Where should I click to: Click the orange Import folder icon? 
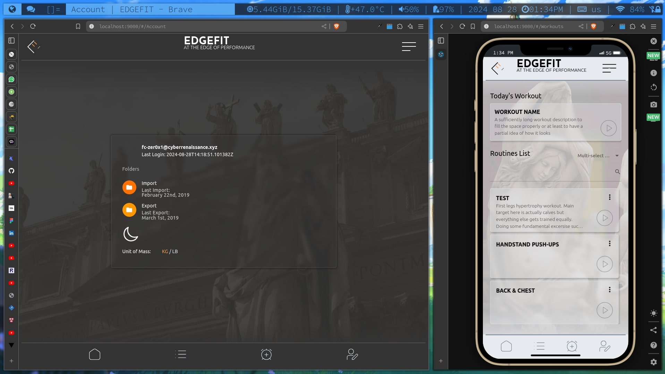tap(129, 187)
